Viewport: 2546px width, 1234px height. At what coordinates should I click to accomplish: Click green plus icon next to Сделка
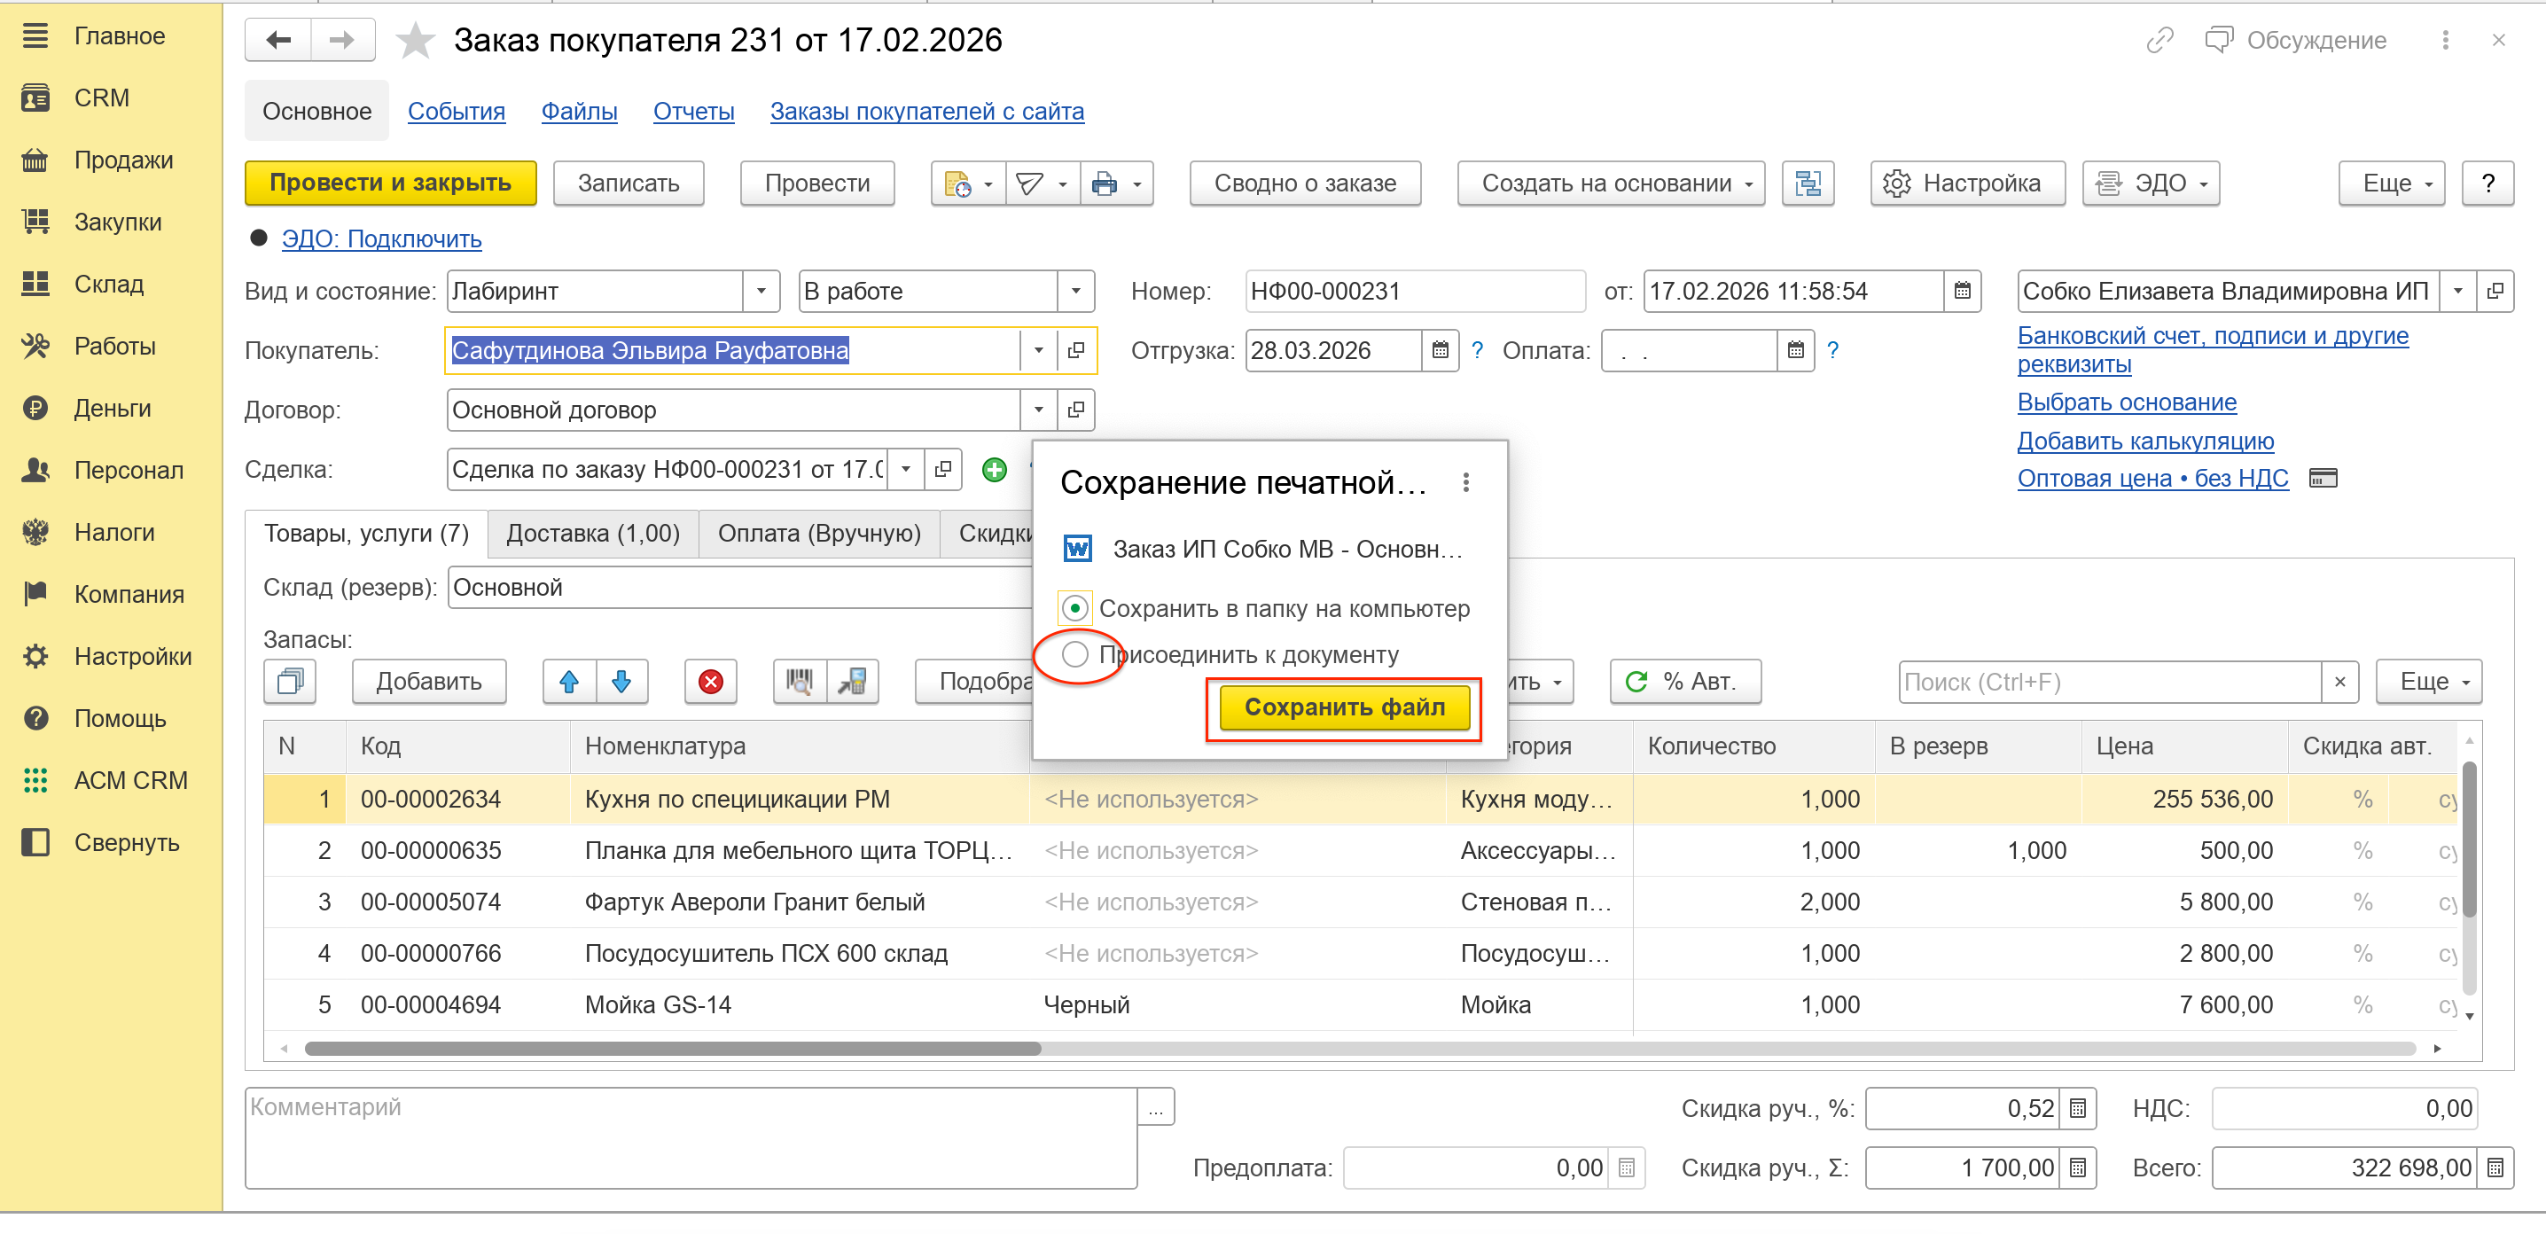pos(995,470)
